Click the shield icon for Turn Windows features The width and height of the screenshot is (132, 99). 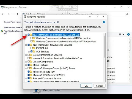[2, 31]
